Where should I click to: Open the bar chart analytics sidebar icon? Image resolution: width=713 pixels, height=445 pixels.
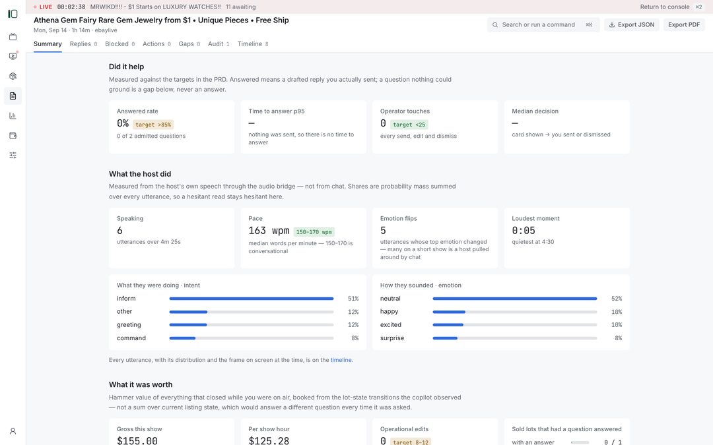point(13,116)
